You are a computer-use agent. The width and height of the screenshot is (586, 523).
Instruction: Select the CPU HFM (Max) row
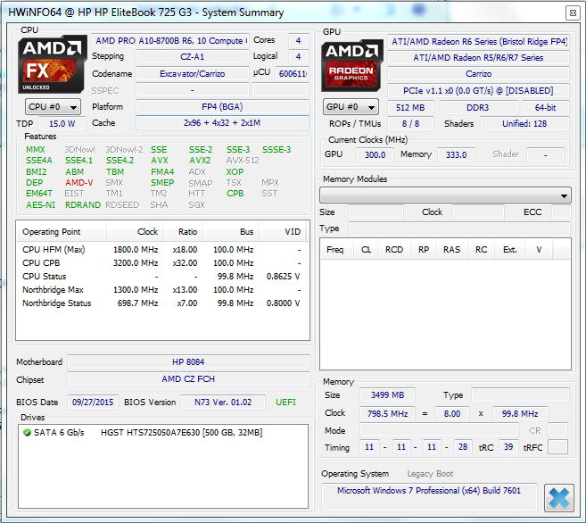(x=161, y=250)
